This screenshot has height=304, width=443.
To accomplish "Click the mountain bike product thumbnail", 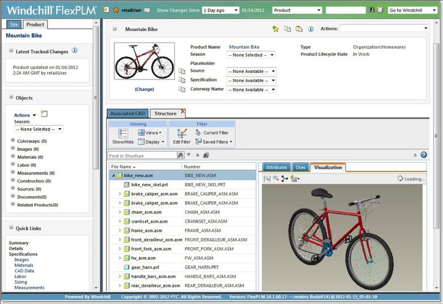I will 145,61.
